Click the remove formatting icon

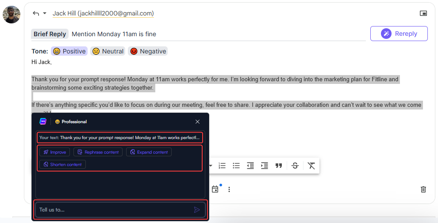point(311,166)
